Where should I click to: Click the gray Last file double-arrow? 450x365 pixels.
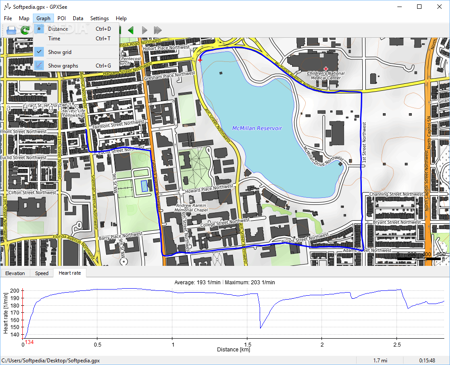tap(158, 30)
